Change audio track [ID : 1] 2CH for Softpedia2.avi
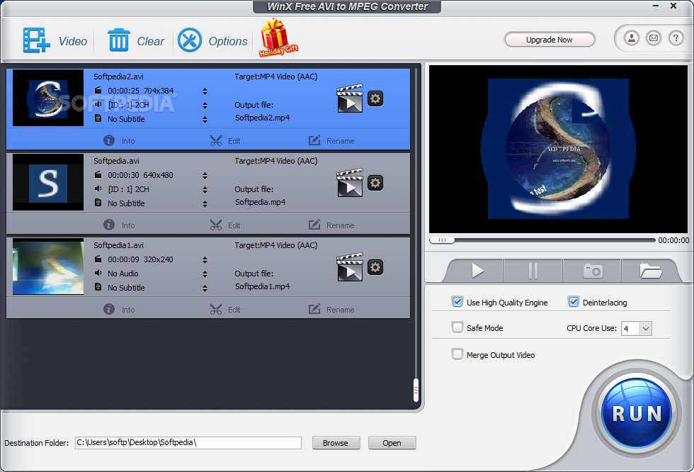 pos(205,106)
